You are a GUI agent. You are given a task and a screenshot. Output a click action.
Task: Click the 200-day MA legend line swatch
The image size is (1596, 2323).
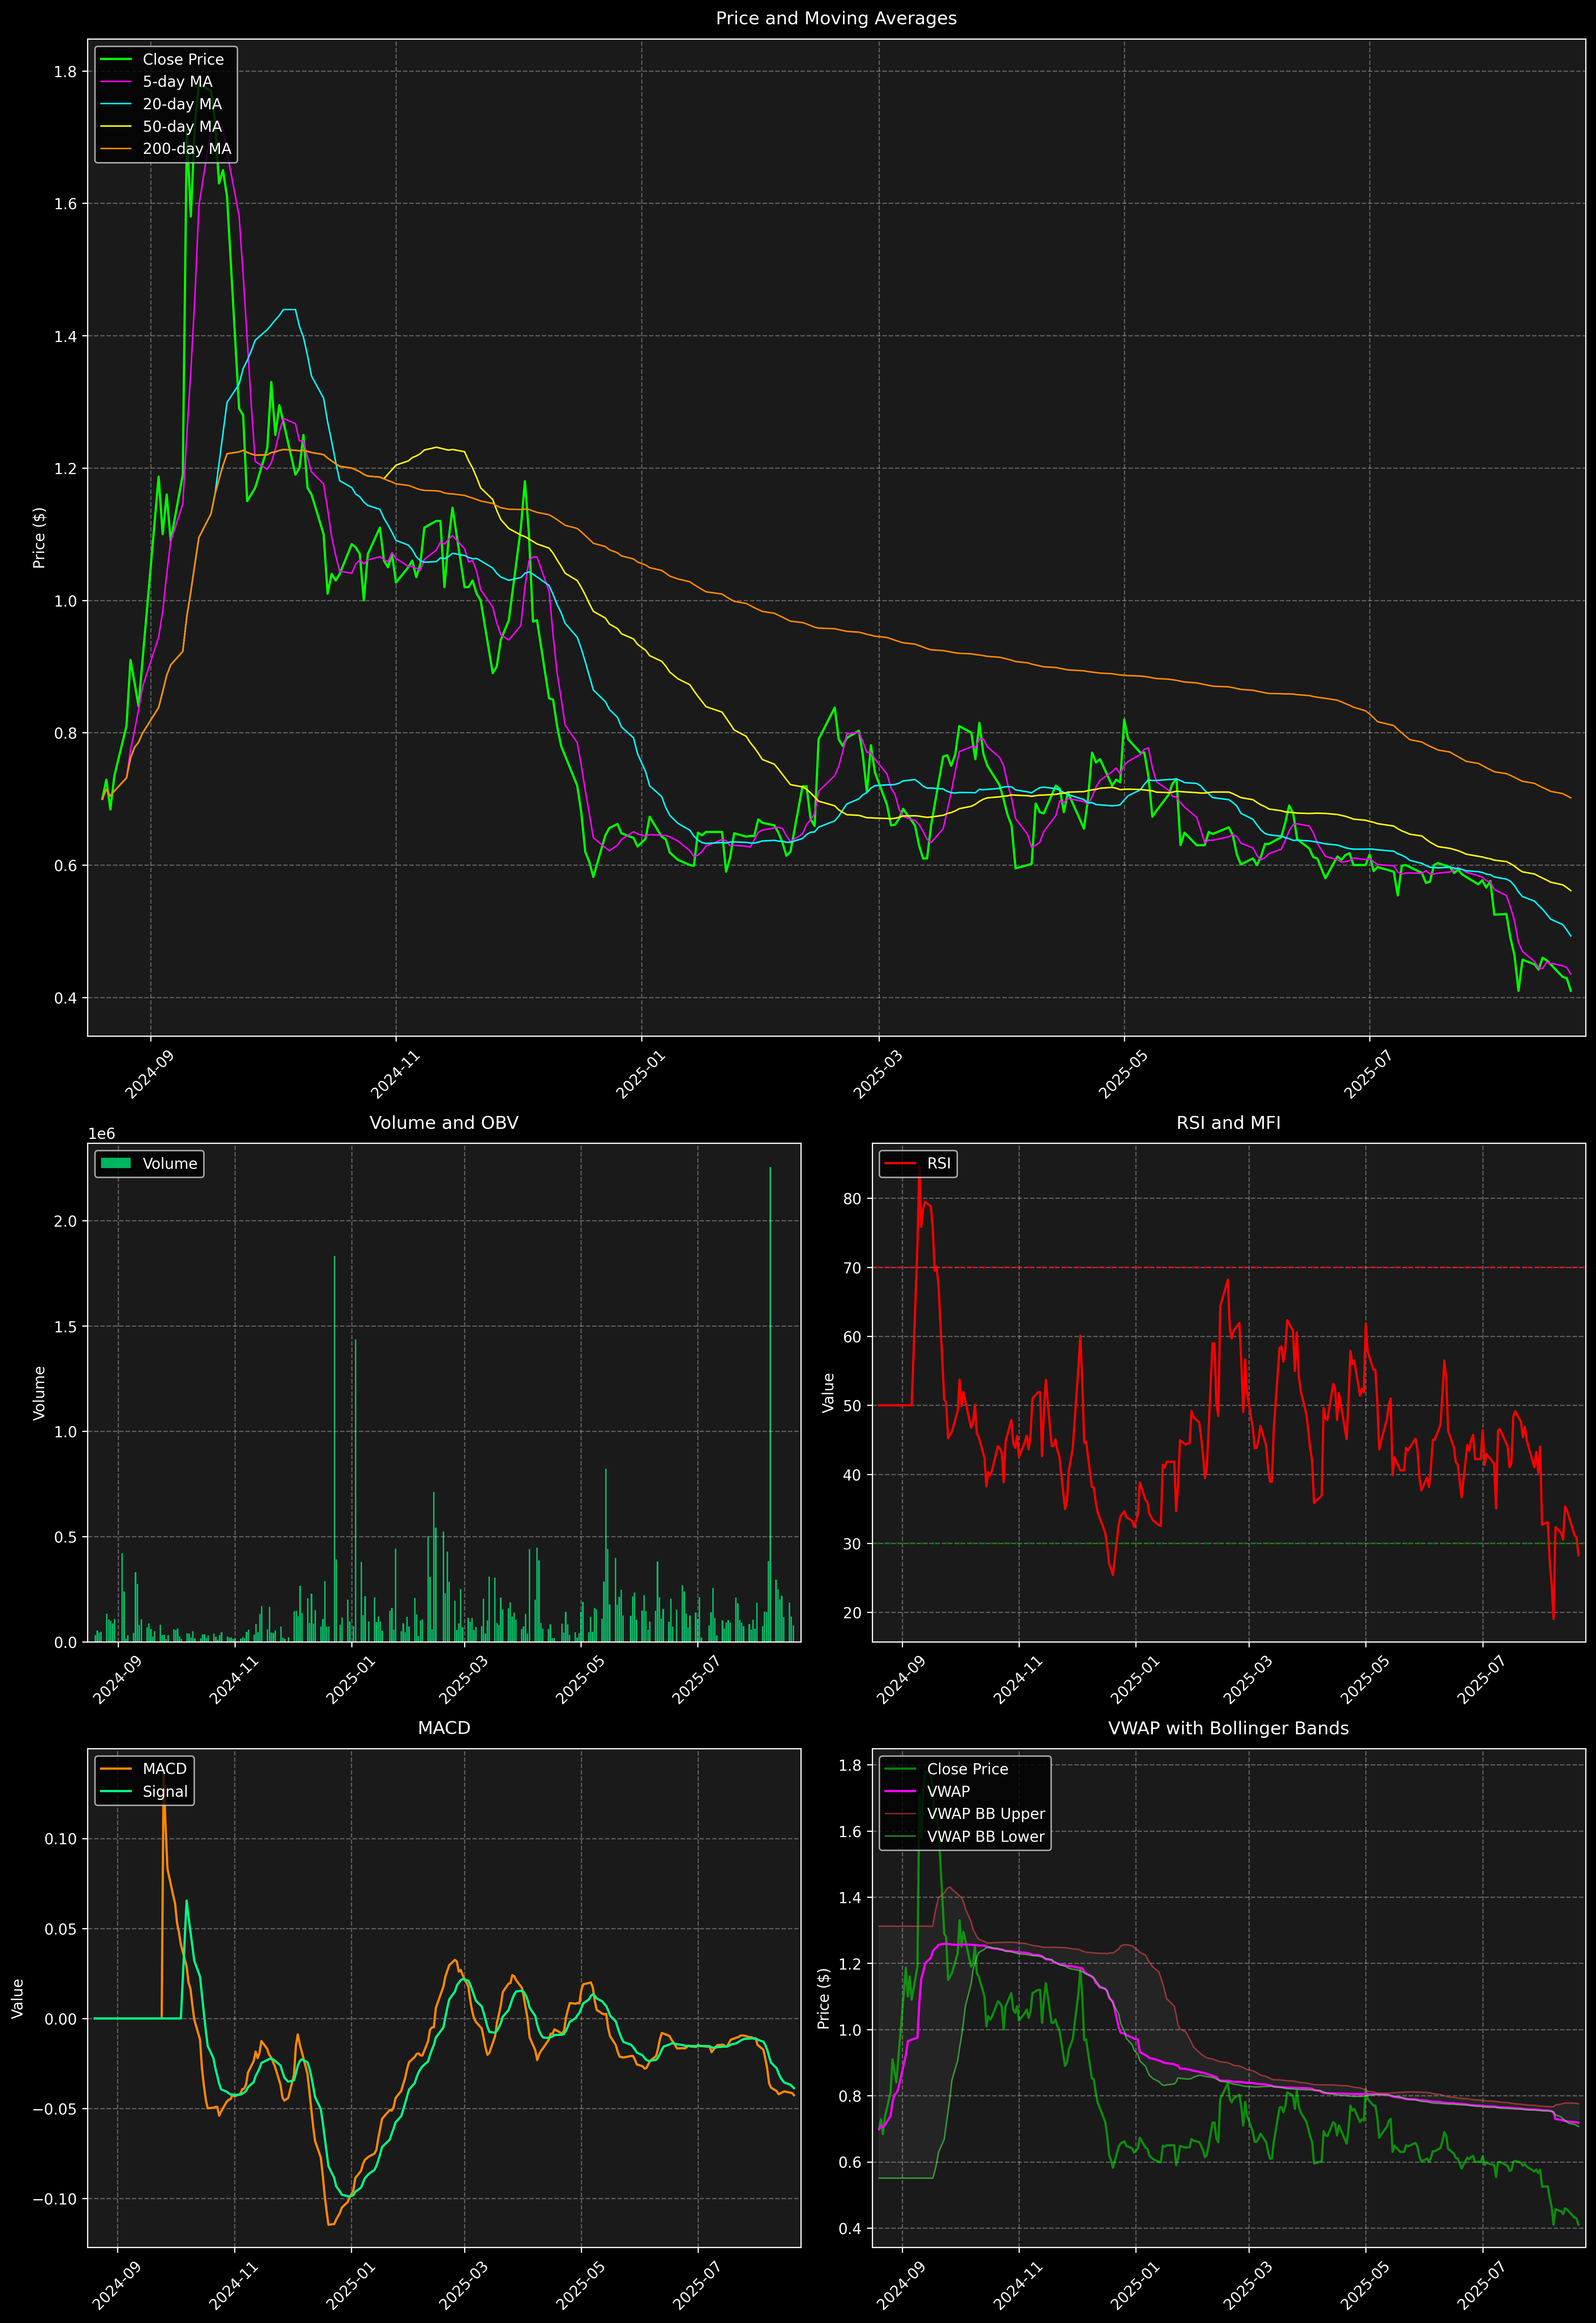116,149
